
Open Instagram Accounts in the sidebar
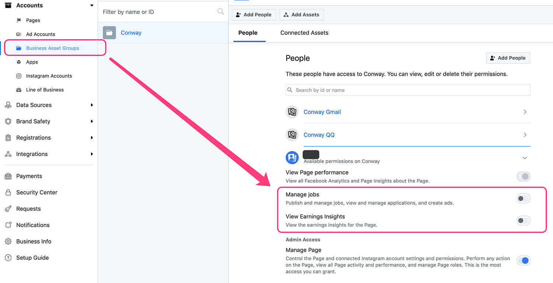click(x=49, y=76)
